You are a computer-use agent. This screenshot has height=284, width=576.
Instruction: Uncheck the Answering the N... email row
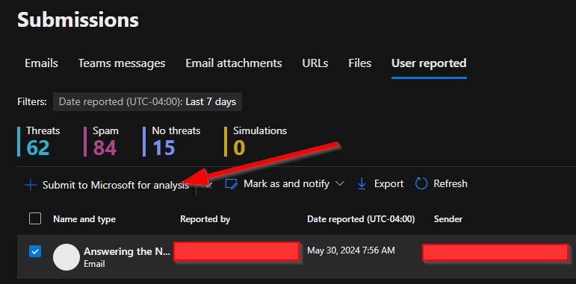(35, 251)
